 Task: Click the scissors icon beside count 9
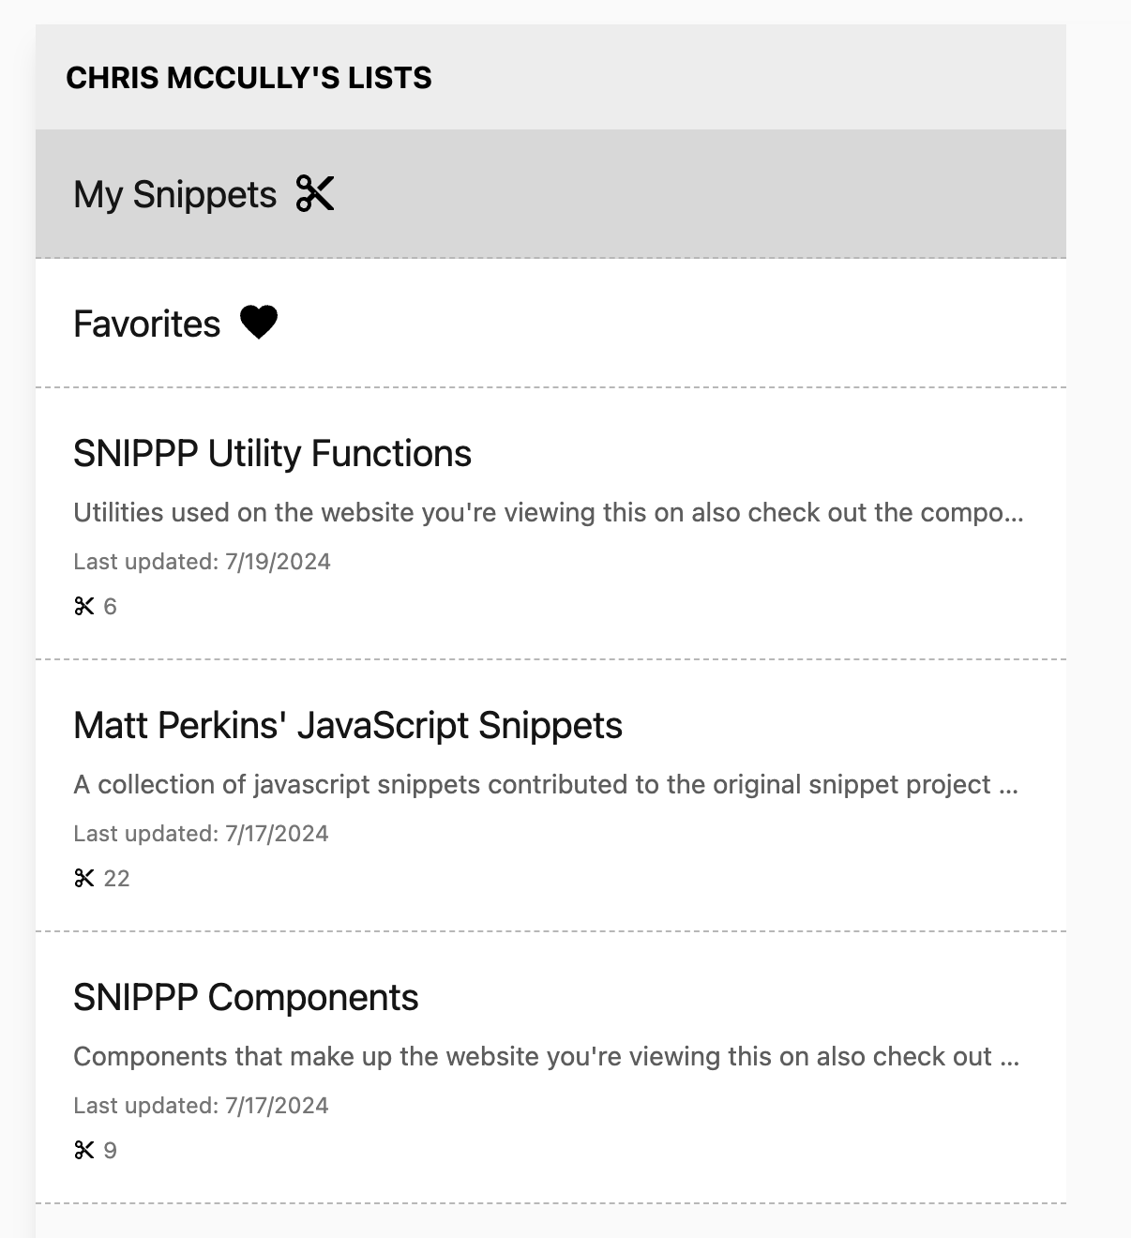pos(84,1151)
